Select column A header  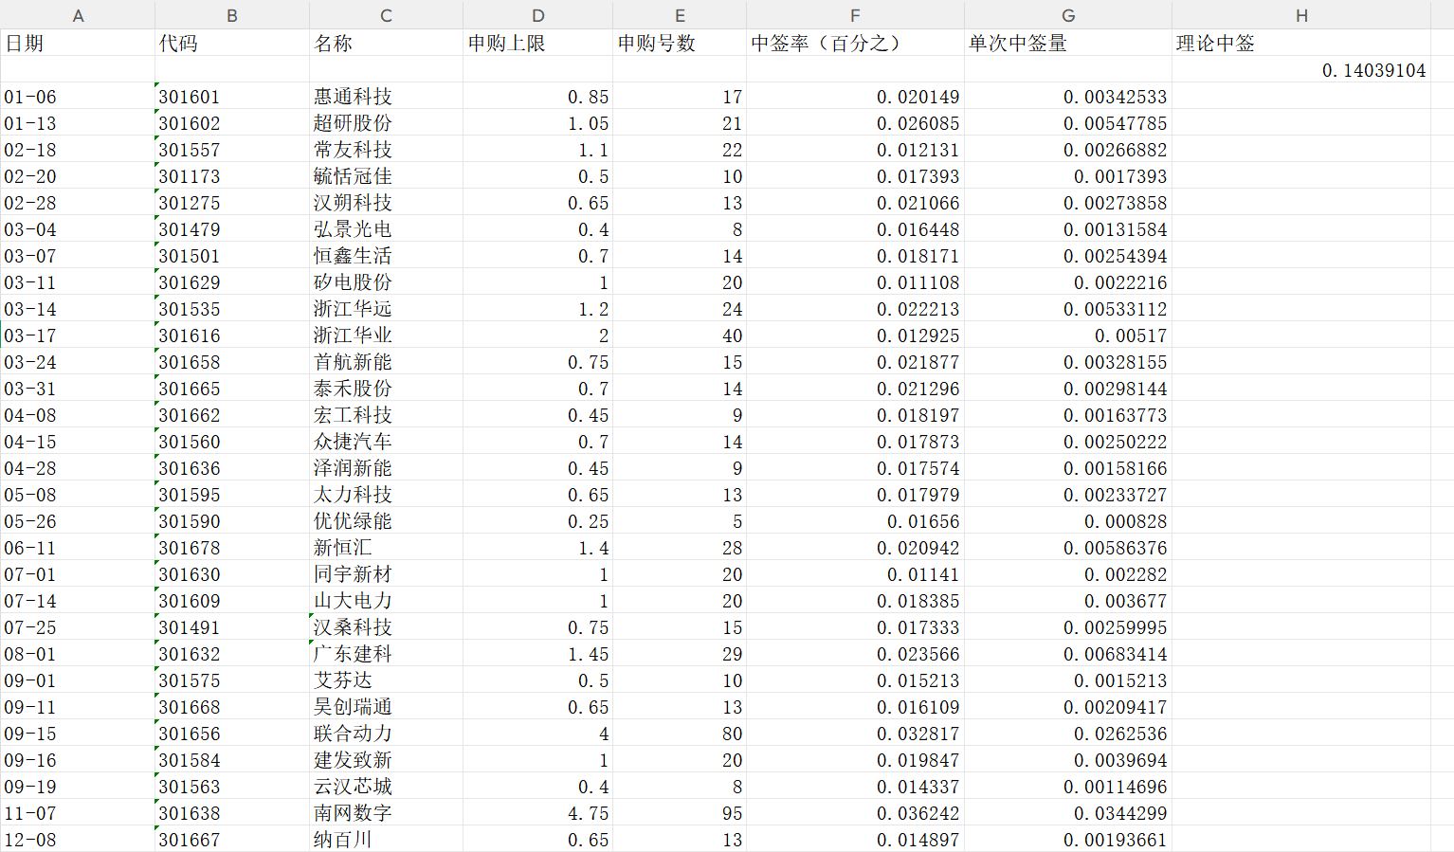tap(78, 15)
